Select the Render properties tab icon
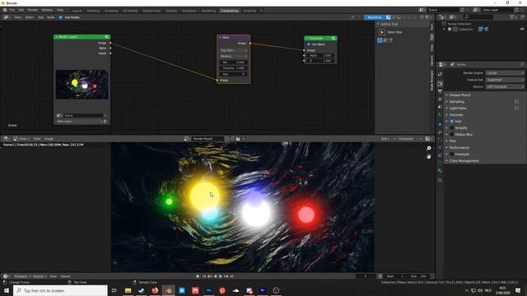The image size is (527, 296). (x=440, y=84)
